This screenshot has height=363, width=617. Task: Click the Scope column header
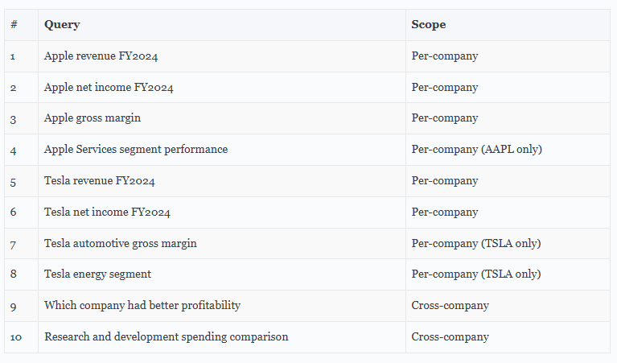coord(429,25)
